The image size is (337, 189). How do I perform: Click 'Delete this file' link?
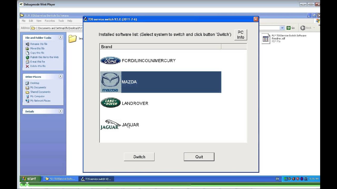coord(38,66)
